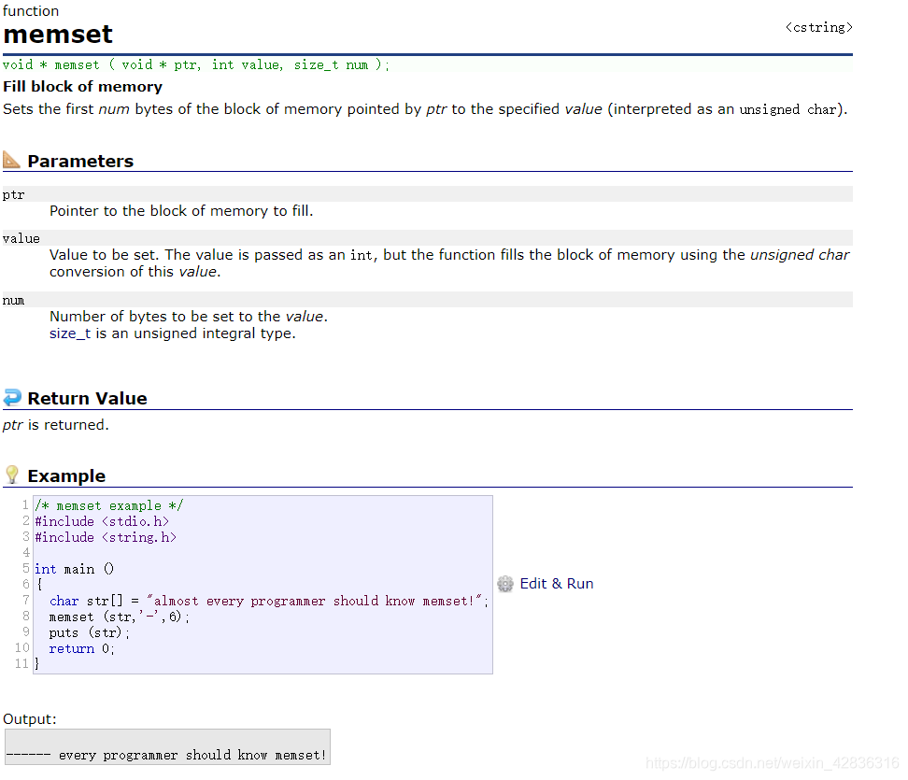Click the memset page title
908x780 pixels.
click(58, 35)
